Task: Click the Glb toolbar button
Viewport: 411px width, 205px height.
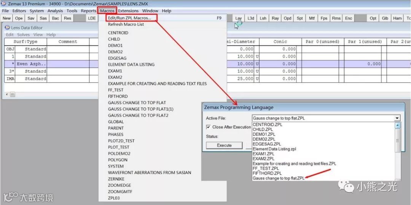Action: point(385,18)
